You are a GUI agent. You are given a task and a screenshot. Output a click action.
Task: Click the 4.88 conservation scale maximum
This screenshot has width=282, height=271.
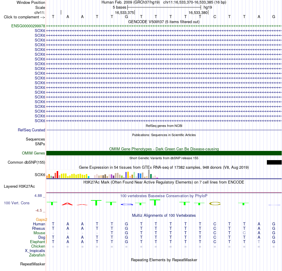click(x=38, y=196)
